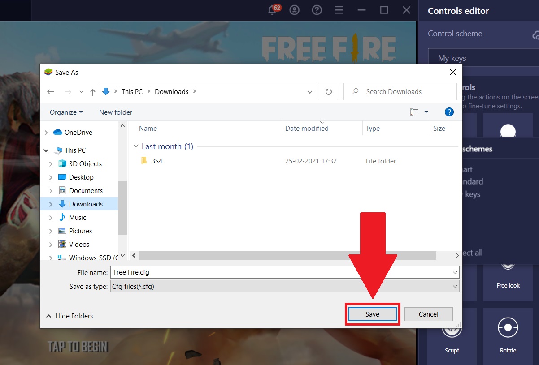Open the Organize menu
This screenshot has width=539, height=365.
point(65,112)
